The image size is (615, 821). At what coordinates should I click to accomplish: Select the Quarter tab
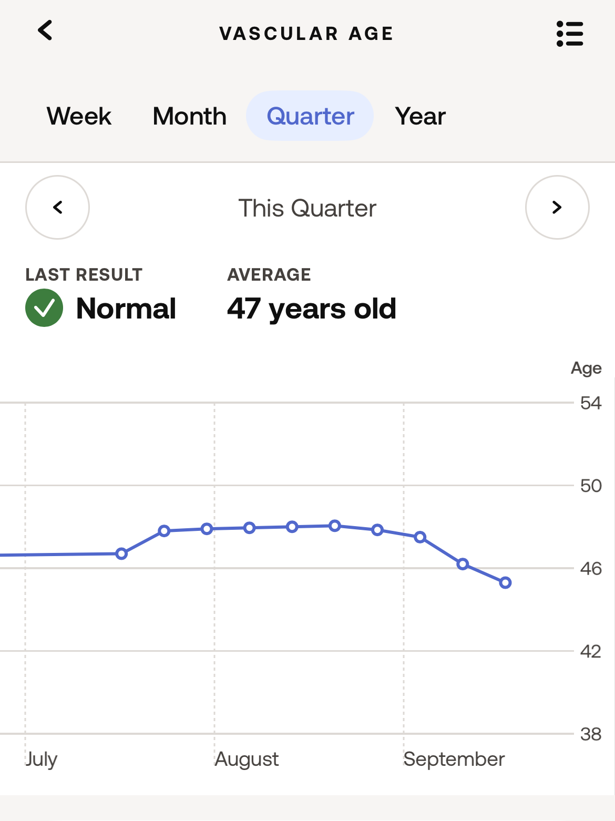[310, 116]
